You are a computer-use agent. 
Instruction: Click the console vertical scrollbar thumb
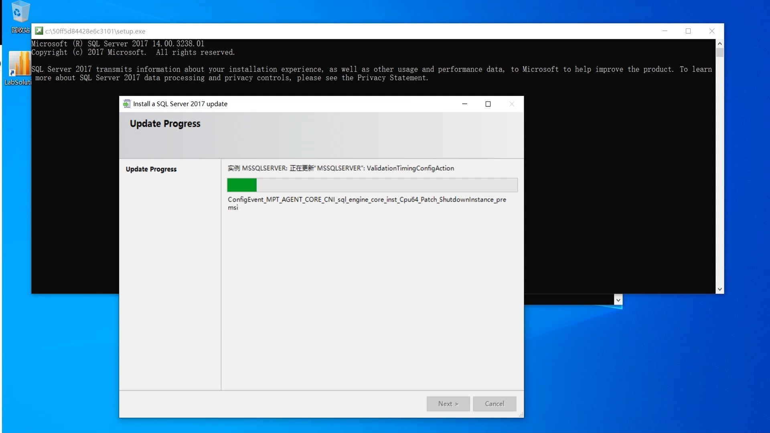[720, 53]
